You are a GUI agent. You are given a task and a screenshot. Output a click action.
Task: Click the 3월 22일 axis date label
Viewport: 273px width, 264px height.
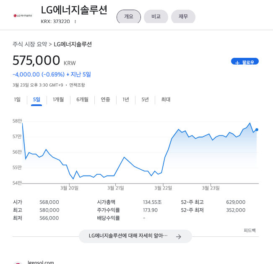point(163,188)
